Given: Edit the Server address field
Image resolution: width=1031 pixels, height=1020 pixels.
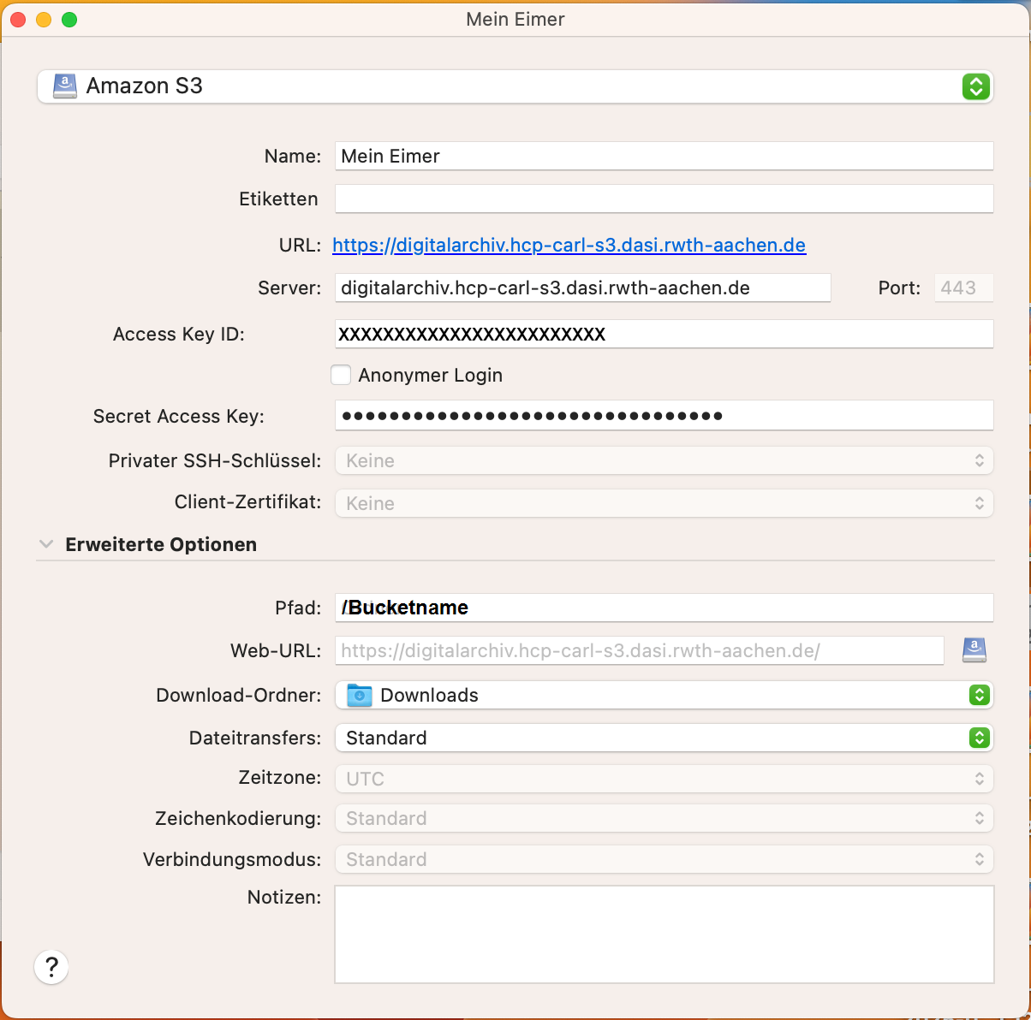Looking at the screenshot, I should 582,288.
